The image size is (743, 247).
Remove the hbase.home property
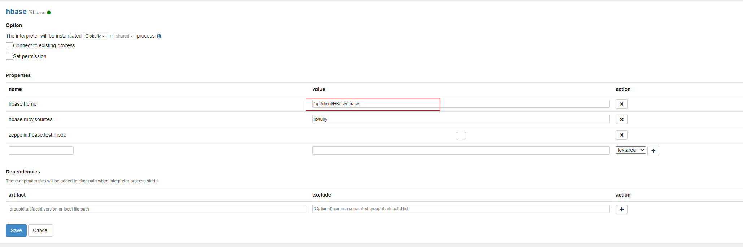pyautogui.click(x=621, y=104)
